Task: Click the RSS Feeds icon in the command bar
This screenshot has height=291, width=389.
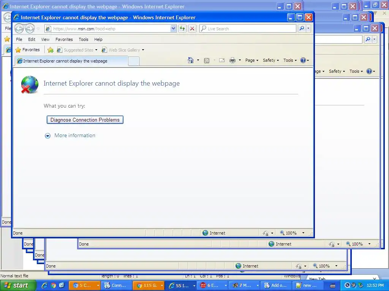Action: pos(206,60)
